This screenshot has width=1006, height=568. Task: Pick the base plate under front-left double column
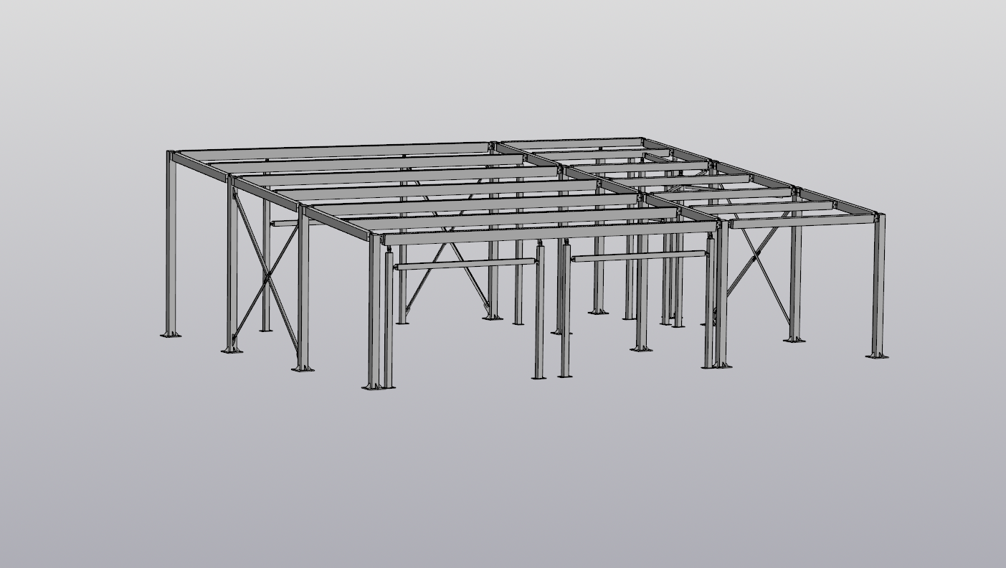click(378, 387)
